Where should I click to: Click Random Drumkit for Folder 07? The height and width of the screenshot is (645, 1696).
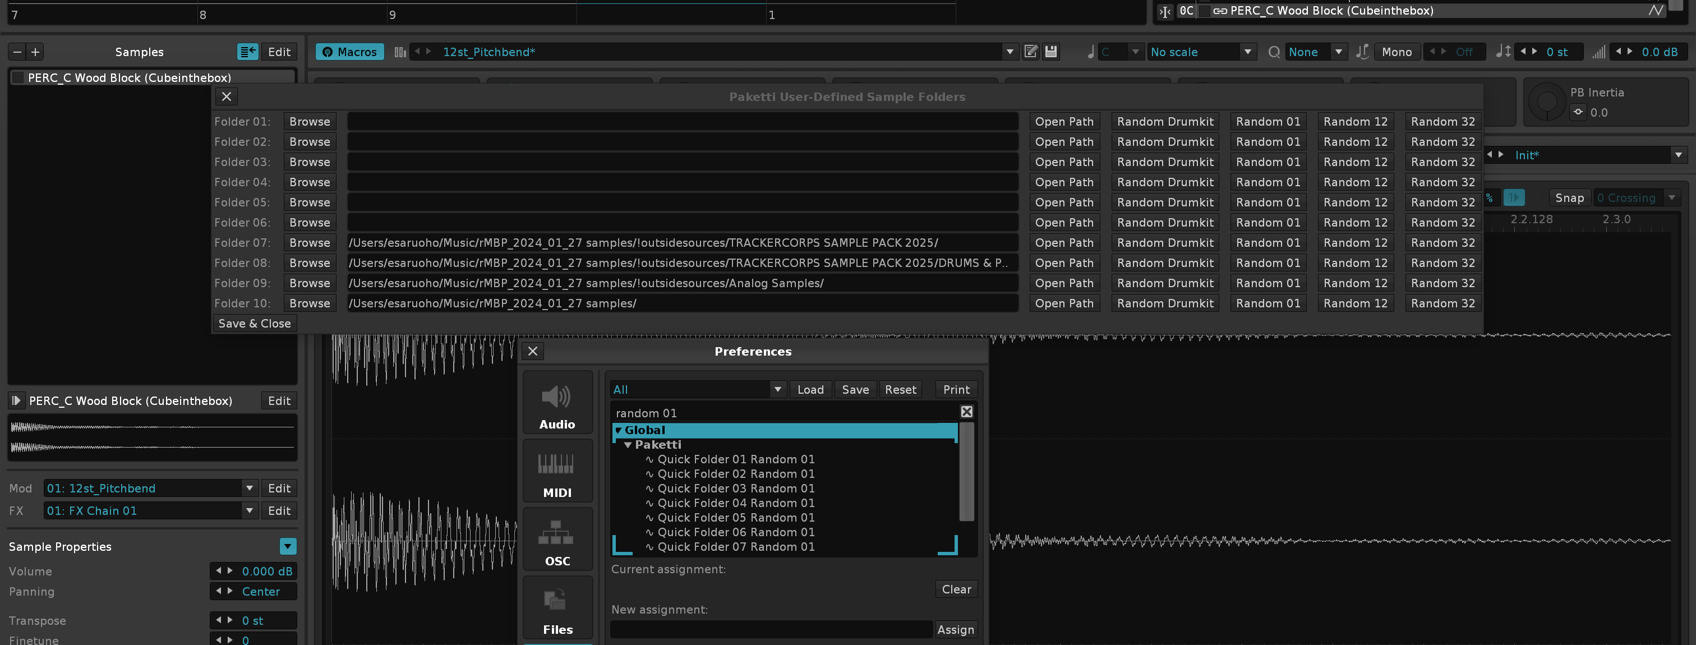(x=1165, y=243)
